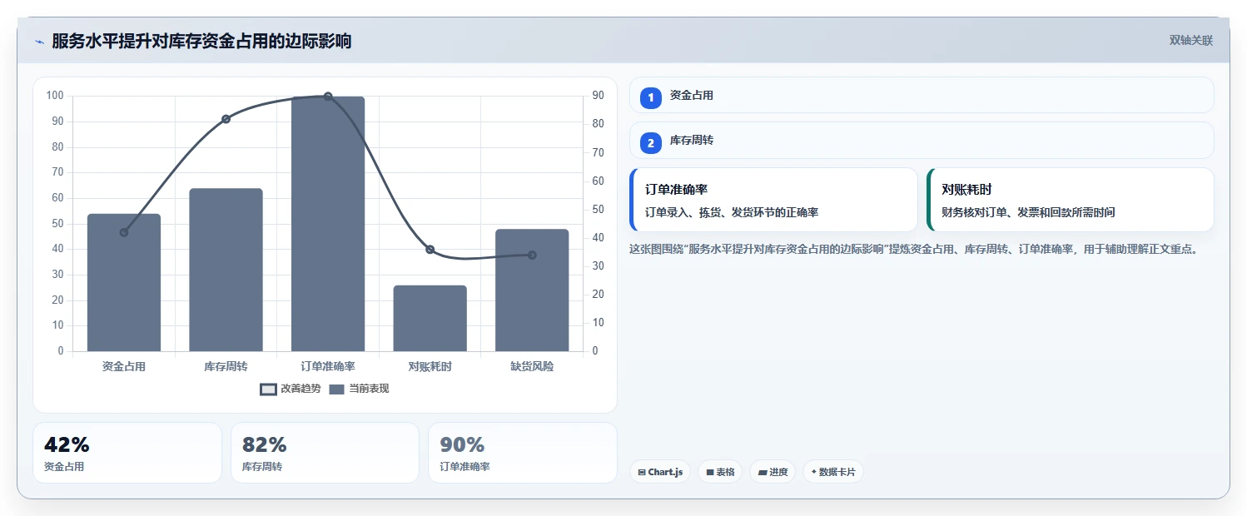This screenshot has height=516, width=1247.
Task: Click the 对账耗时 bar in the chart
Action: pos(430,319)
